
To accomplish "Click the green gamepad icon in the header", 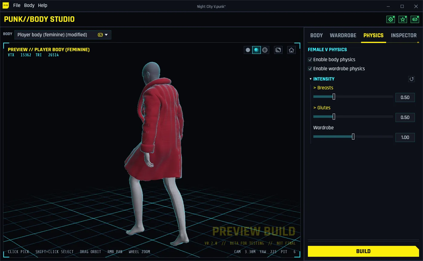I will [x=415, y=19].
